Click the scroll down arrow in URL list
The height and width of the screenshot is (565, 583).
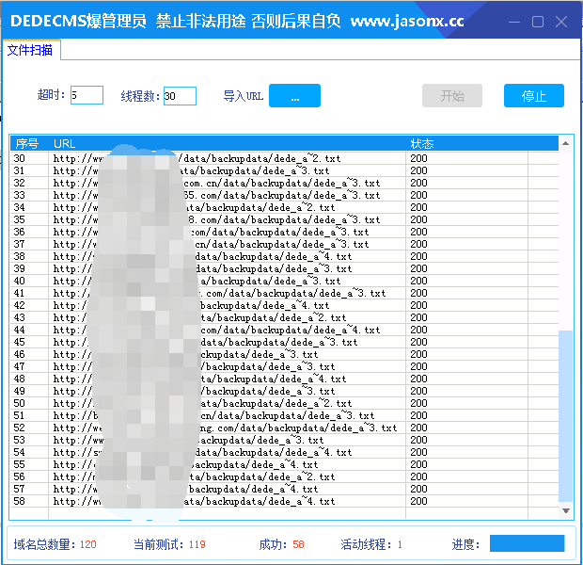(x=566, y=510)
